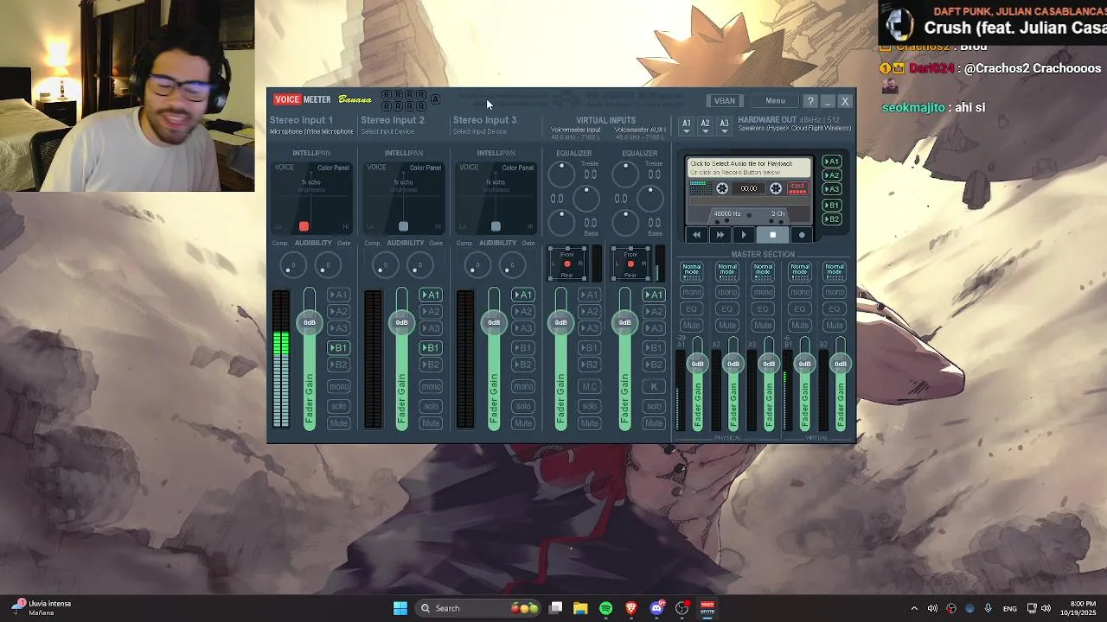Solo Stereo Input 2 strip
This screenshot has width=1107, height=622.
point(431,406)
